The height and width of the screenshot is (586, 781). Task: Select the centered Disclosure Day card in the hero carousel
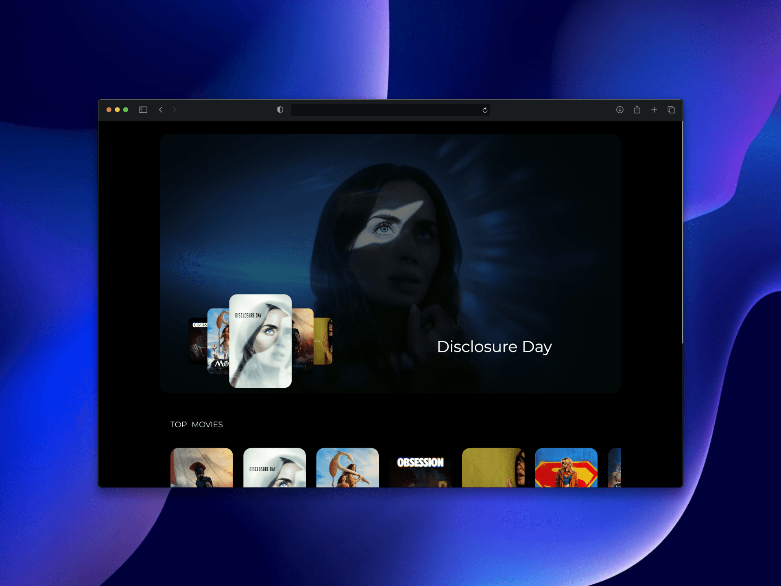[x=260, y=341]
